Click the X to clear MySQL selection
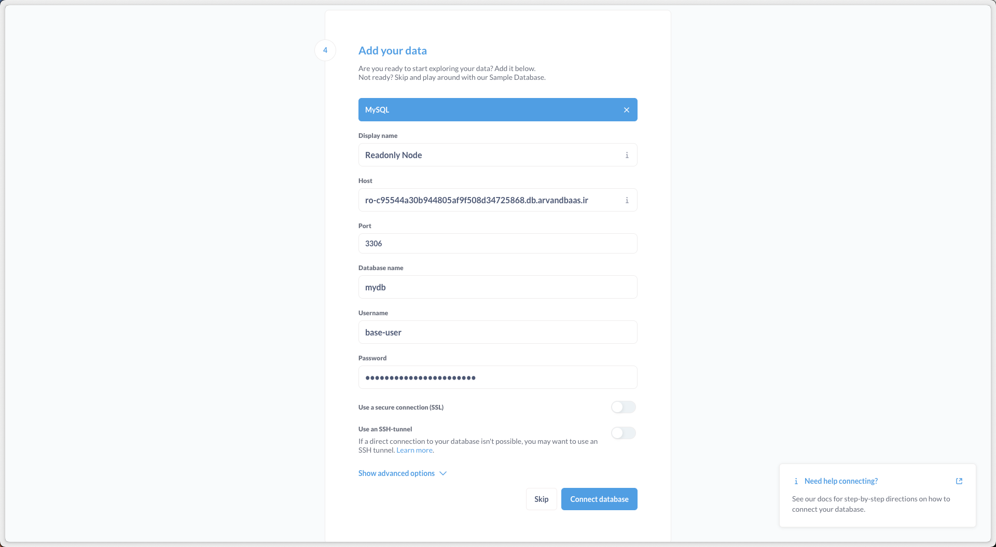Viewport: 996px width, 547px height. tap(627, 110)
